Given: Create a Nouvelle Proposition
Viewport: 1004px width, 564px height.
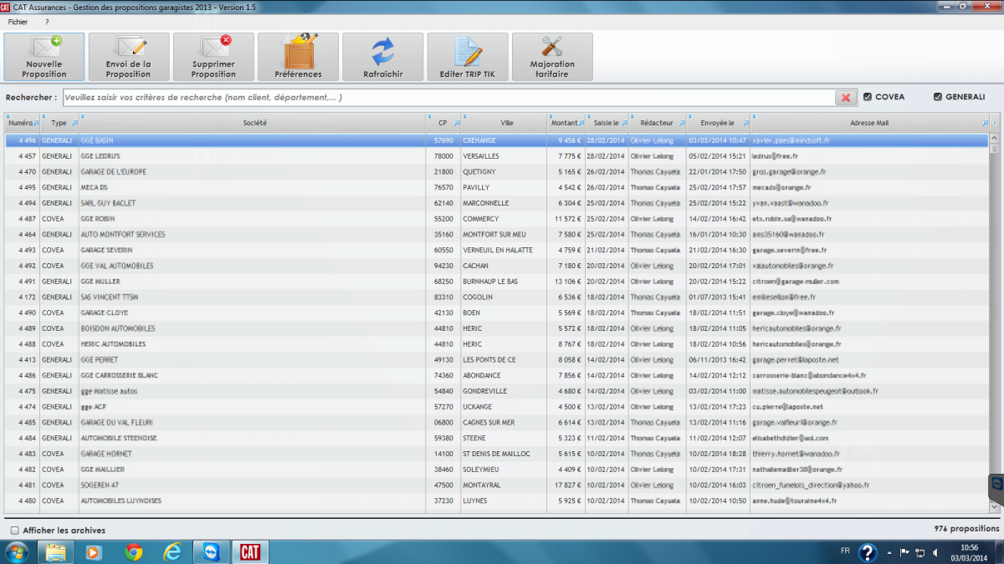Looking at the screenshot, I should coord(44,57).
